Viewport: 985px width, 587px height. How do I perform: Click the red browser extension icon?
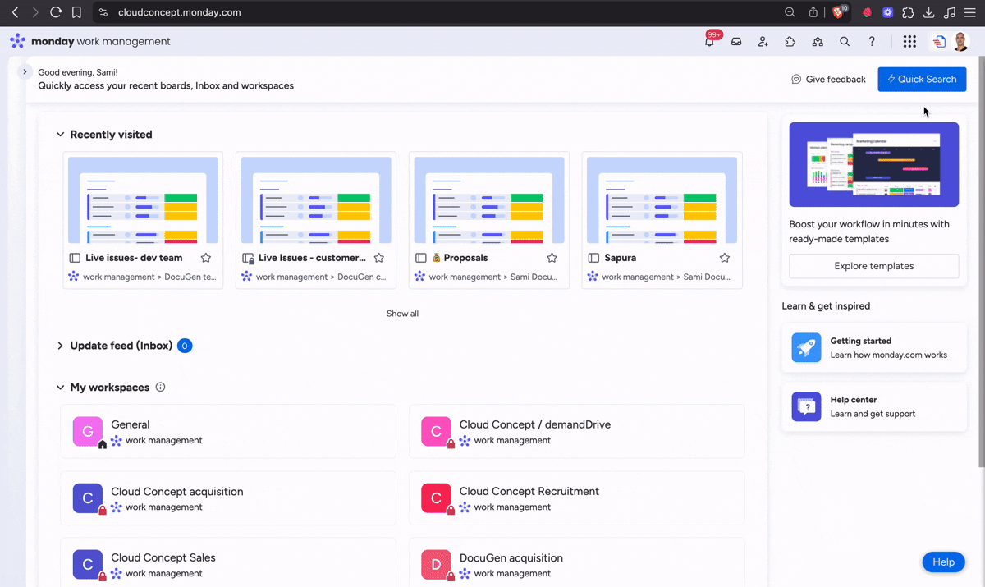click(867, 12)
